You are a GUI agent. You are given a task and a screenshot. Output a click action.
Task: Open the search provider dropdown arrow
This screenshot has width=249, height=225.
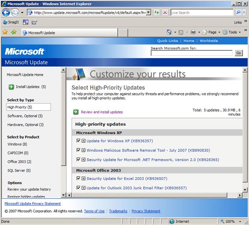coord(244,12)
